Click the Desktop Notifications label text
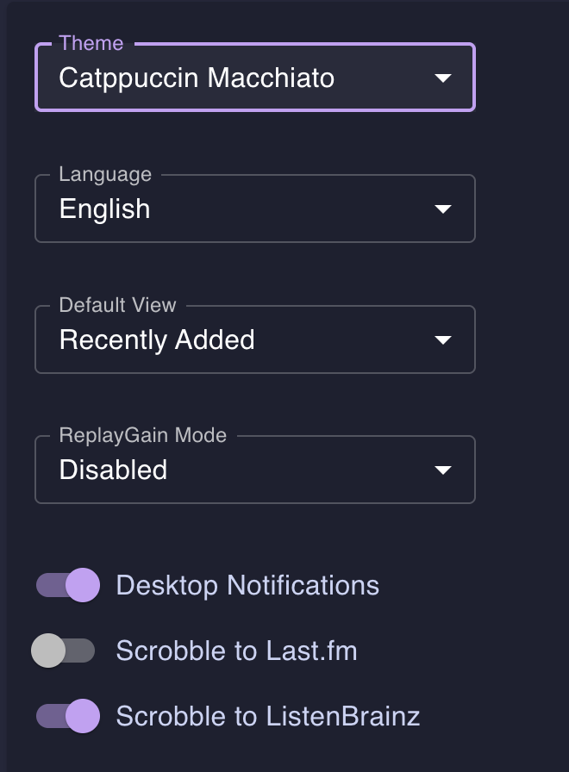Viewport: 569px width, 772px height. (x=247, y=586)
